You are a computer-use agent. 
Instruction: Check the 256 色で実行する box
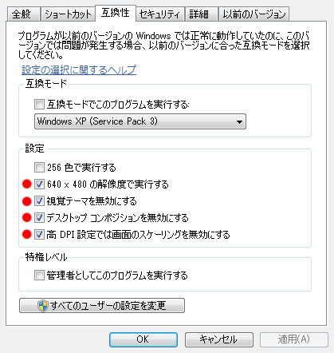pos(39,168)
